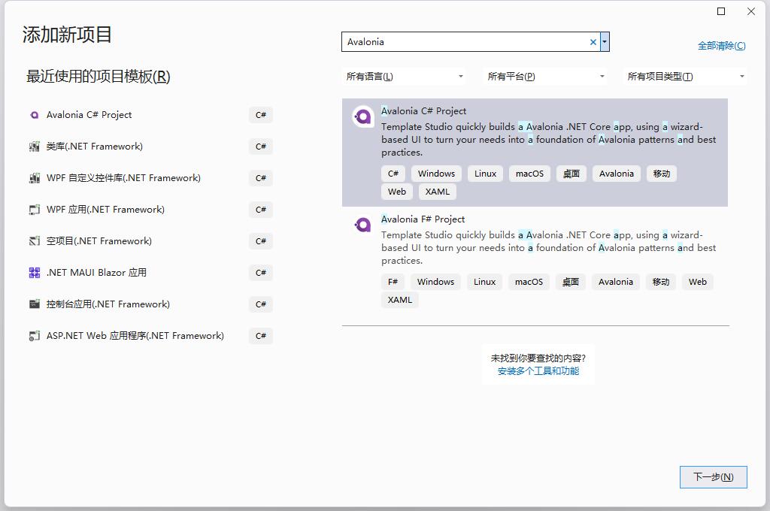The width and height of the screenshot is (770, 511).
Task: Open the 所有语言 language filter dropdown
Action: pos(405,77)
